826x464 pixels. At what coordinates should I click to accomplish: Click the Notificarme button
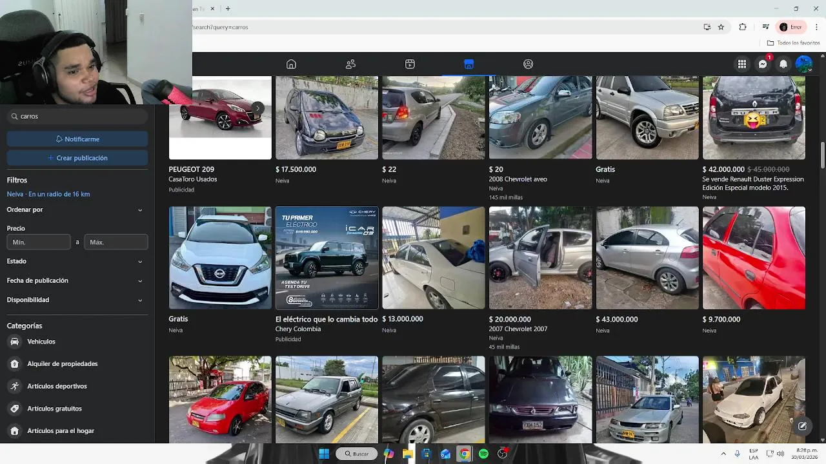tap(77, 139)
